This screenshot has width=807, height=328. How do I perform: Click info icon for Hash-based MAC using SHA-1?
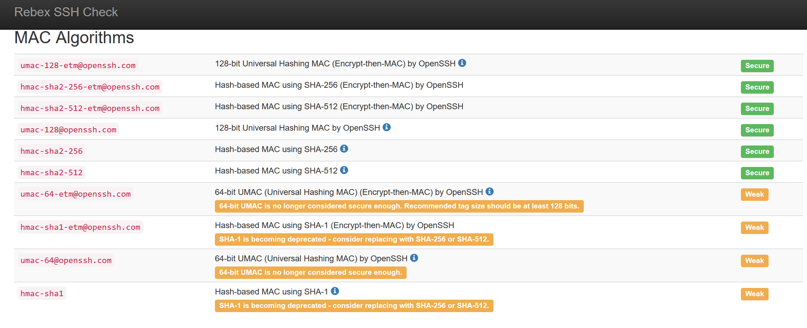(335, 291)
